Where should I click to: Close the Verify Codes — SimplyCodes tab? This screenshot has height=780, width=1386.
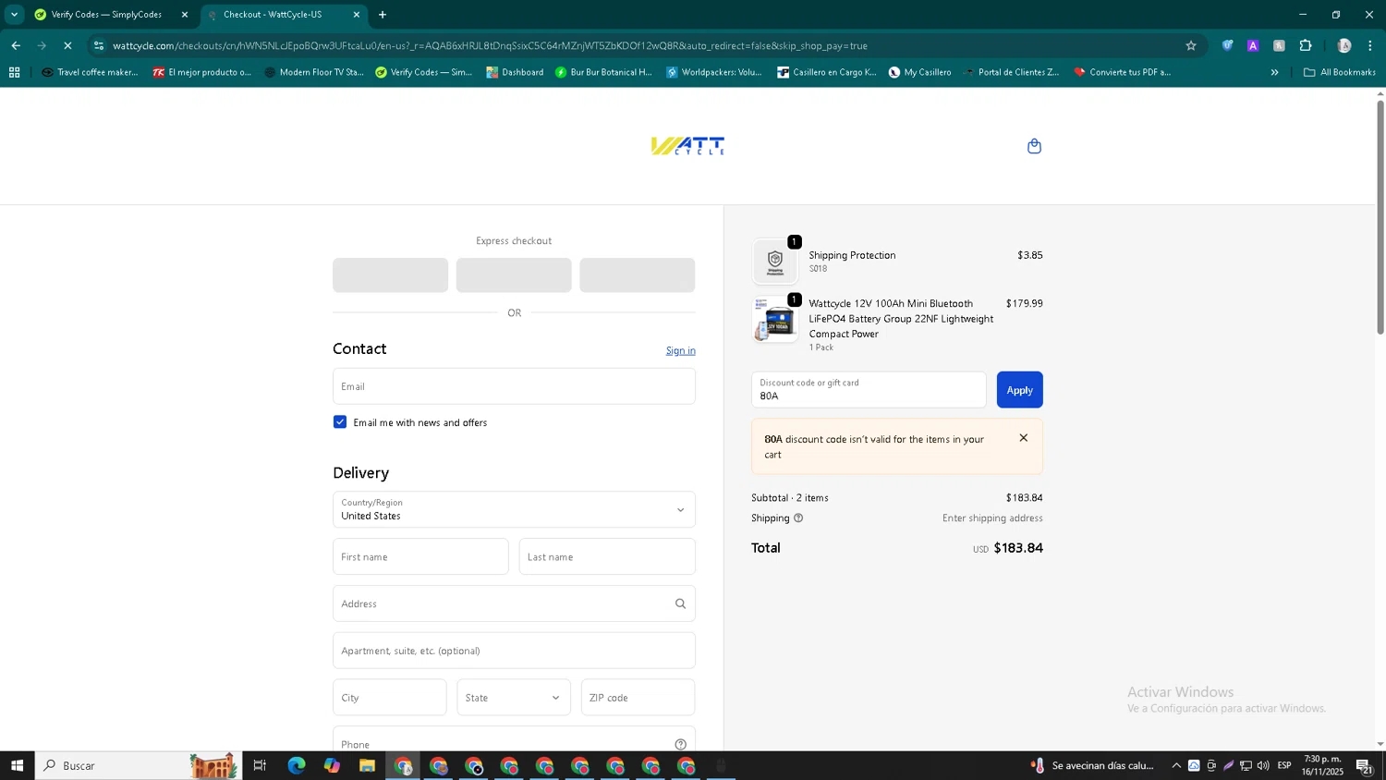pos(185,15)
